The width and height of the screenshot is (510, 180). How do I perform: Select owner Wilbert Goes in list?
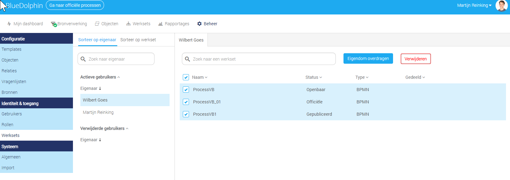(125, 100)
